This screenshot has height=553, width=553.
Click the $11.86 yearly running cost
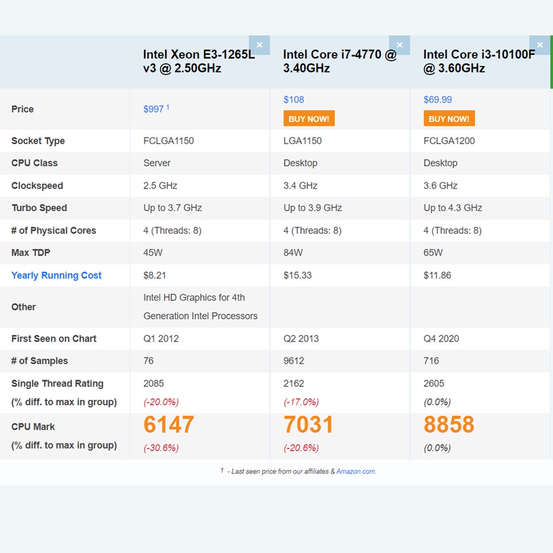[x=437, y=275]
